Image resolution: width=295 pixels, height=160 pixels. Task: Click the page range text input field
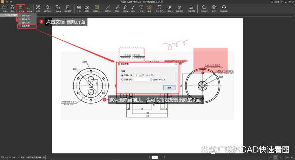[141, 79]
